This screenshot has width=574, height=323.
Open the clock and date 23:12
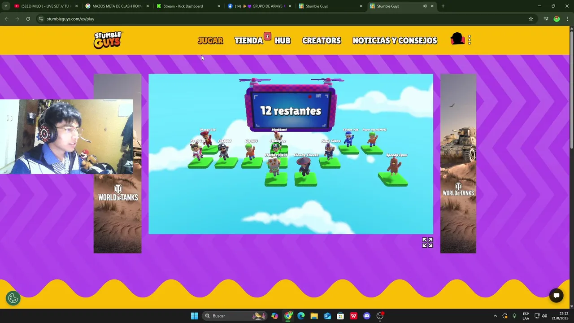point(560,316)
